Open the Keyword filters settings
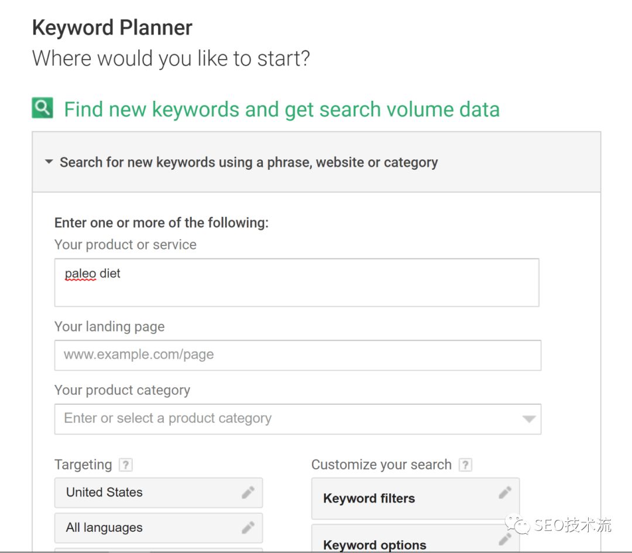632x553 pixels. point(369,499)
